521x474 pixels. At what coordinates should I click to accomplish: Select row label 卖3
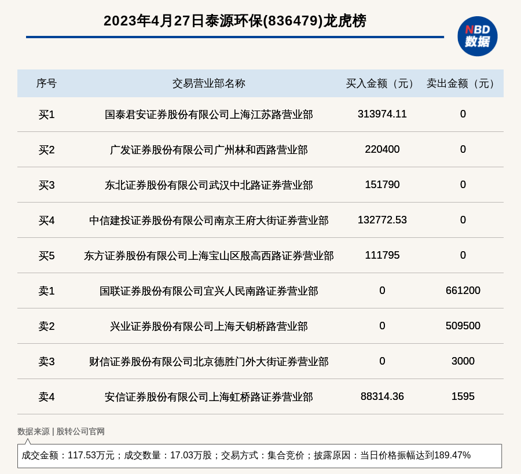click(x=46, y=361)
